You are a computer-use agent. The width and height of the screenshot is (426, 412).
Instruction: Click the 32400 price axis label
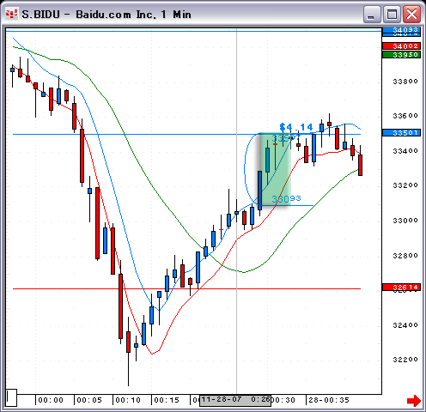click(405, 325)
